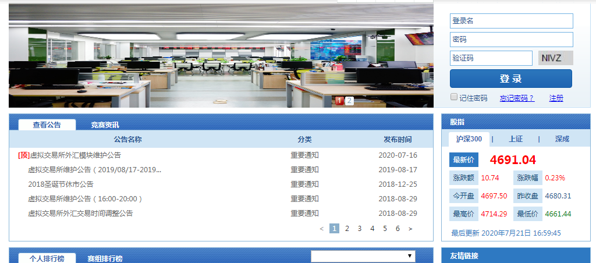The image size is (596, 263).
Task: Switch to 竞赛资讯 tab
Action: [x=105, y=125]
